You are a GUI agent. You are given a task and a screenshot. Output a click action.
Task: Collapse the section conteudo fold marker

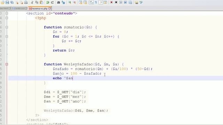(7, 13)
